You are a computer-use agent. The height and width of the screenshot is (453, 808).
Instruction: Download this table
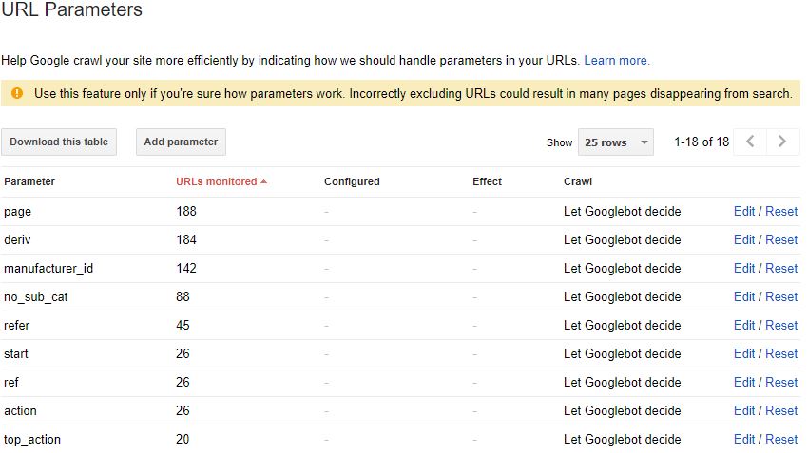pos(59,142)
